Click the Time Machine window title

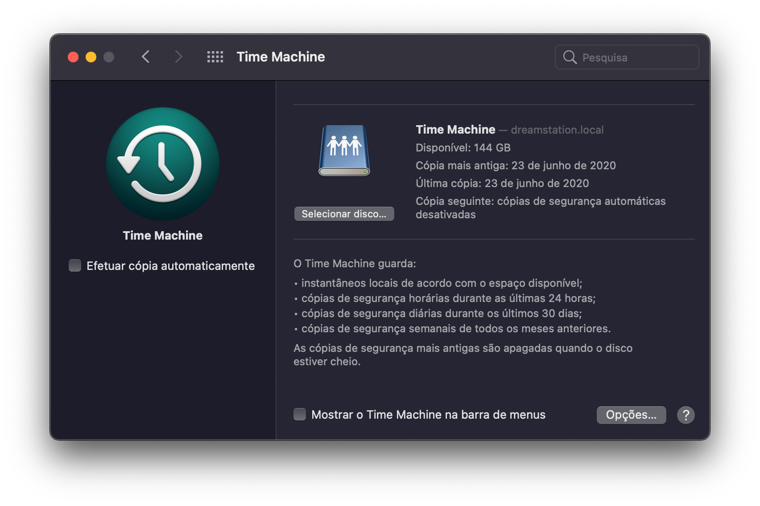click(x=281, y=57)
